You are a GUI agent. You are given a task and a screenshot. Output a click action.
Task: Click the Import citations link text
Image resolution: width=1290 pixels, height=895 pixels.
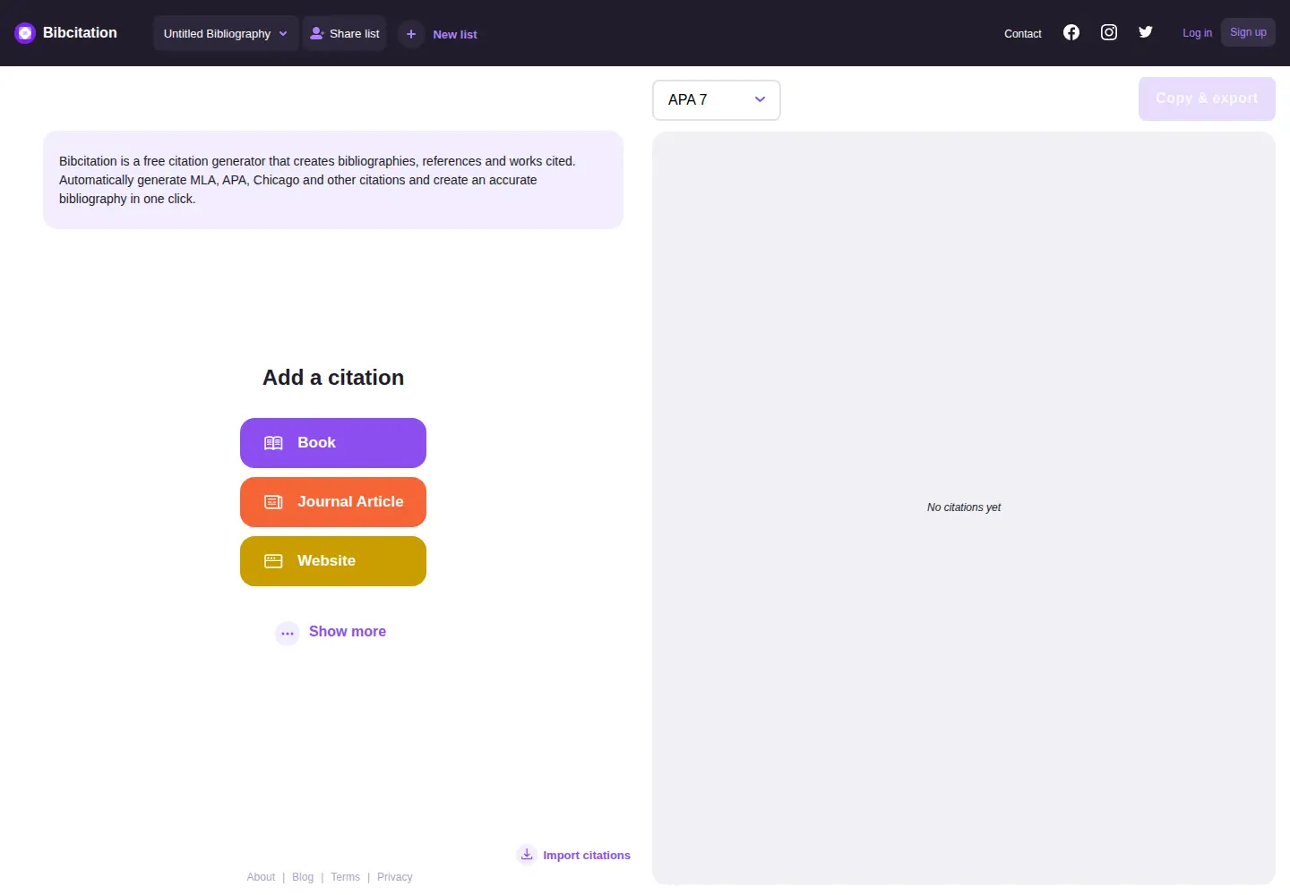[x=587, y=856]
